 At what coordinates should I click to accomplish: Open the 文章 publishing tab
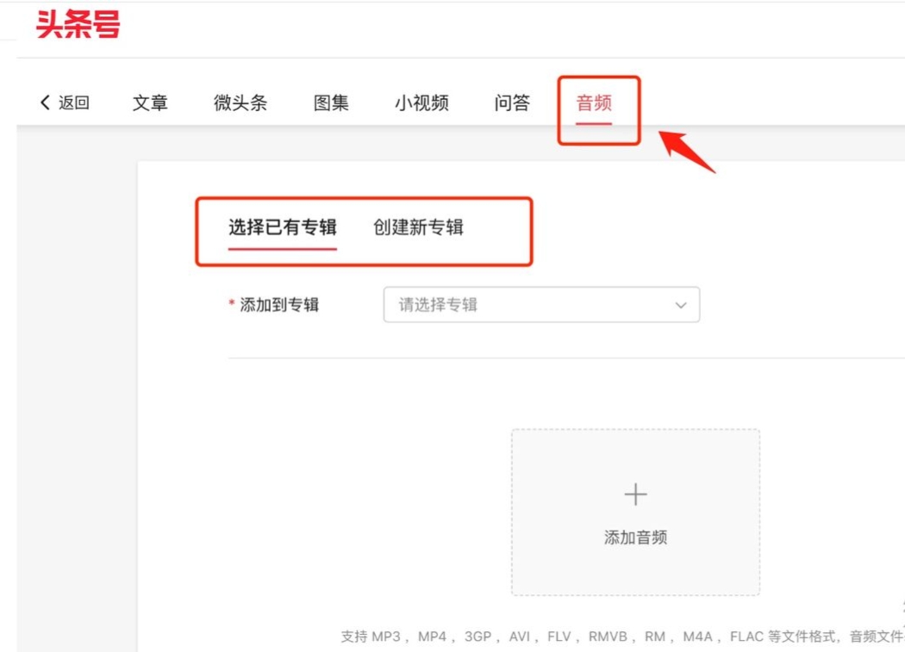click(150, 102)
